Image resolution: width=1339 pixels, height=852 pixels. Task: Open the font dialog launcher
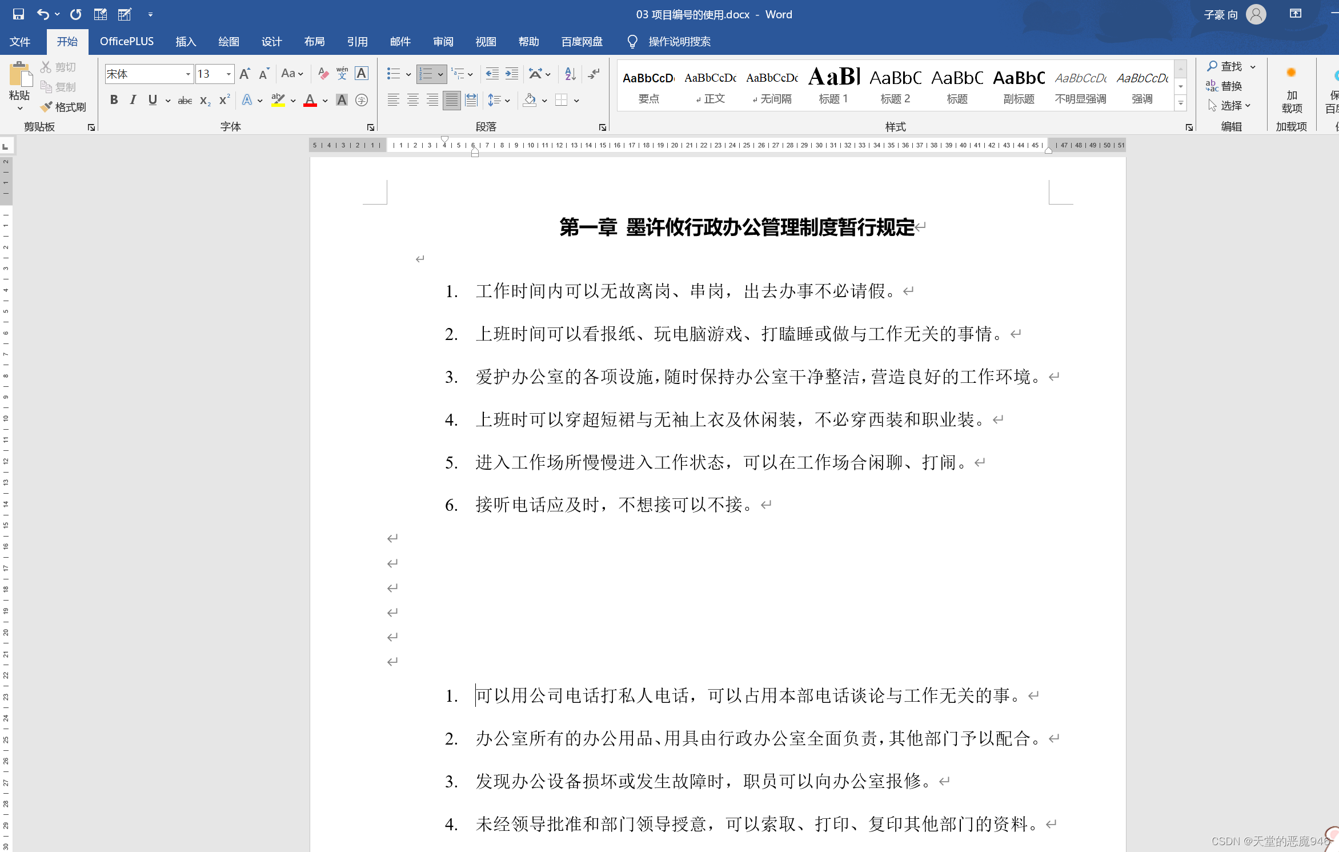[370, 127]
